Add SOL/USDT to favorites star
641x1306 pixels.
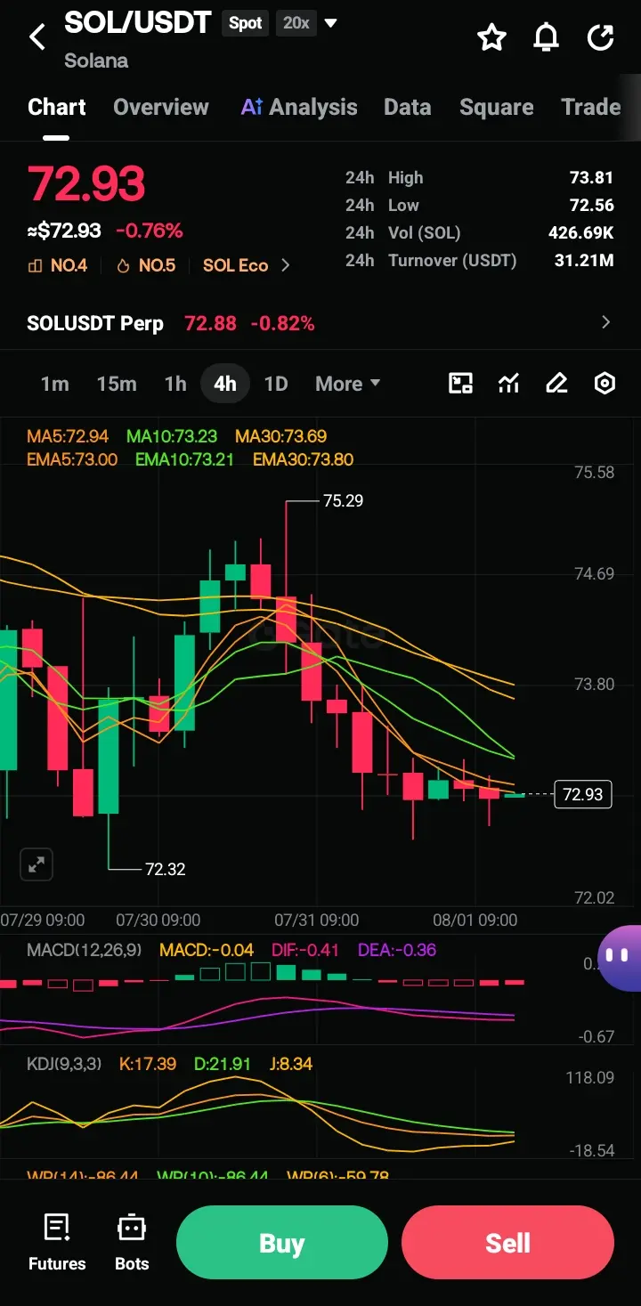click(x=491, y=37)
